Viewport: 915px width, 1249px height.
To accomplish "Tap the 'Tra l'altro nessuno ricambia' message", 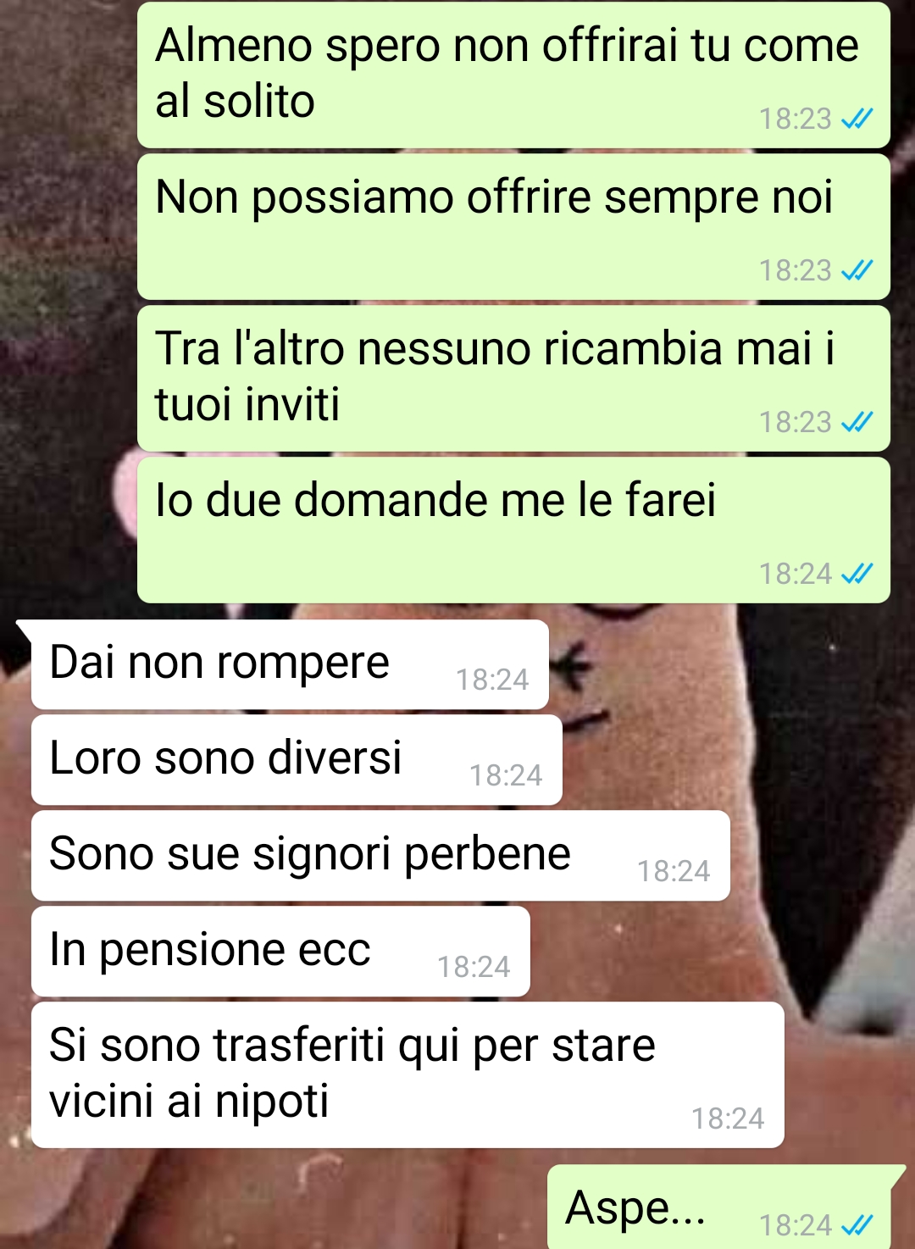I will click(513, 379).
